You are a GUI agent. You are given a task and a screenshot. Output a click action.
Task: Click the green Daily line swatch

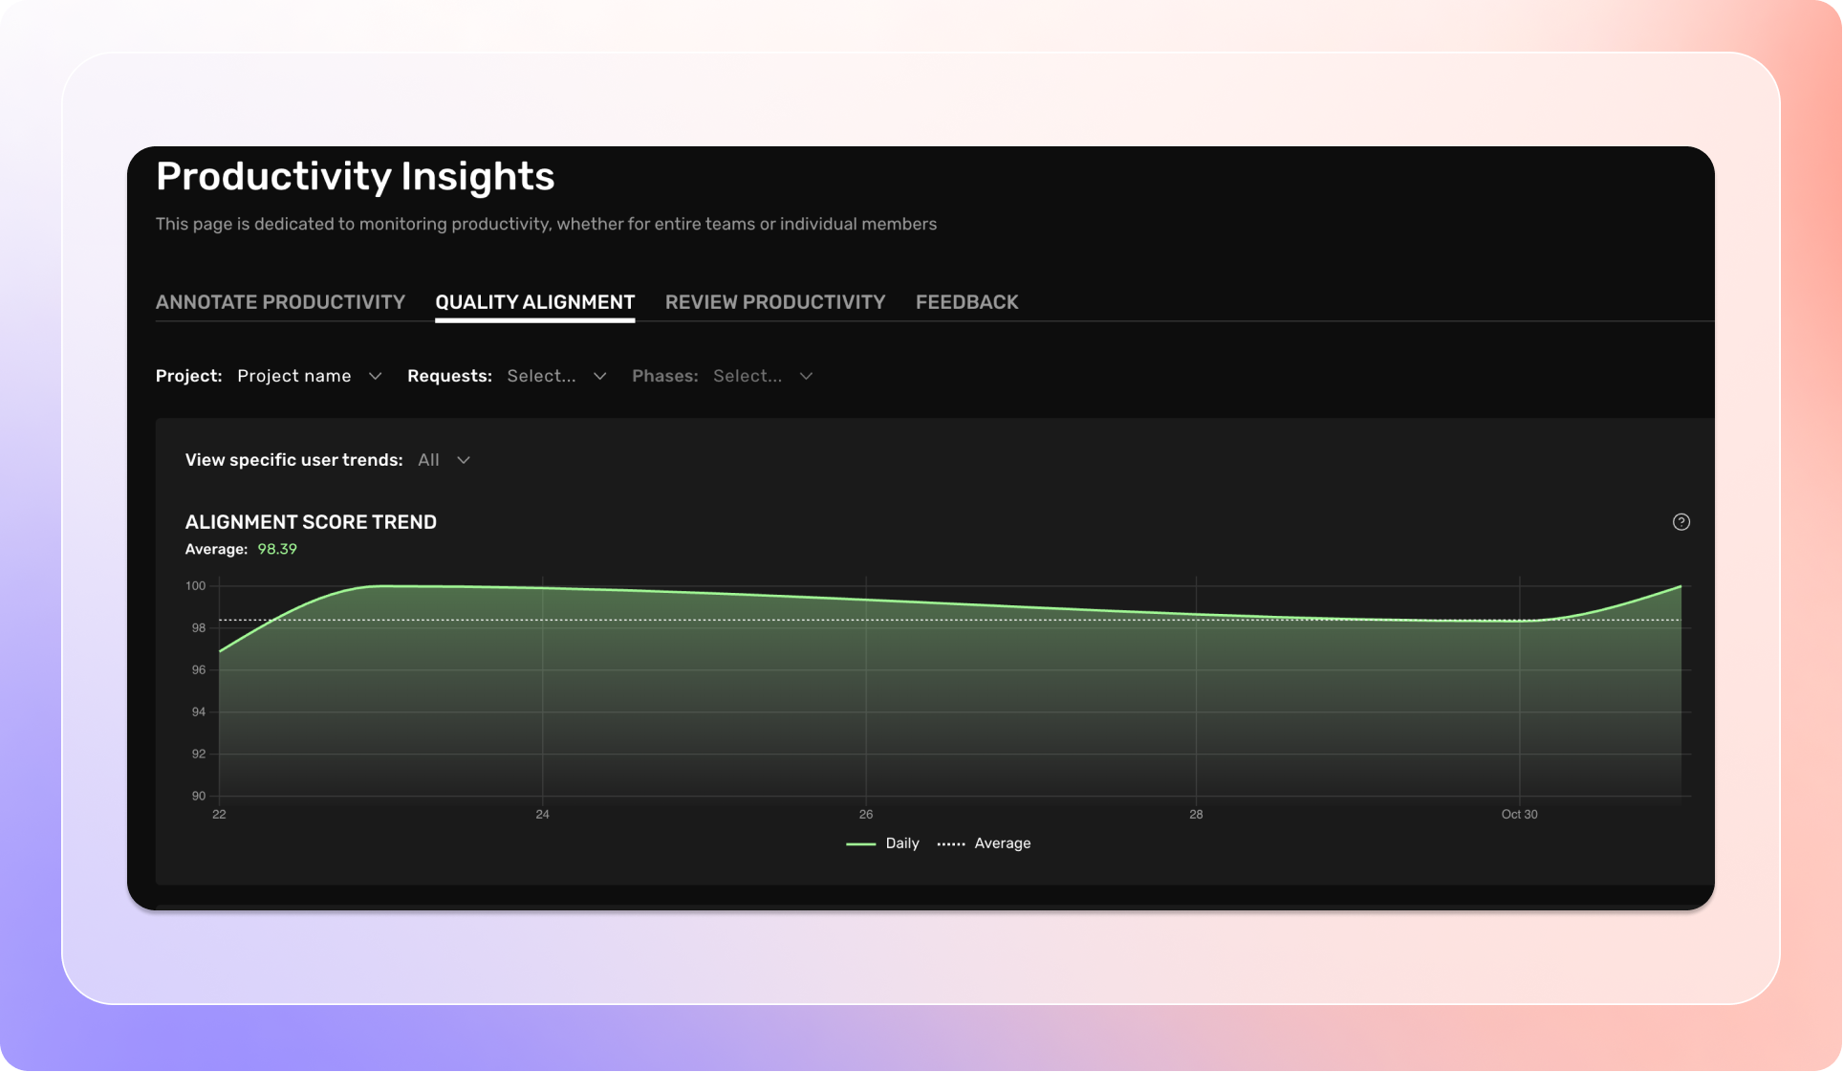click(x=860, y=844)
